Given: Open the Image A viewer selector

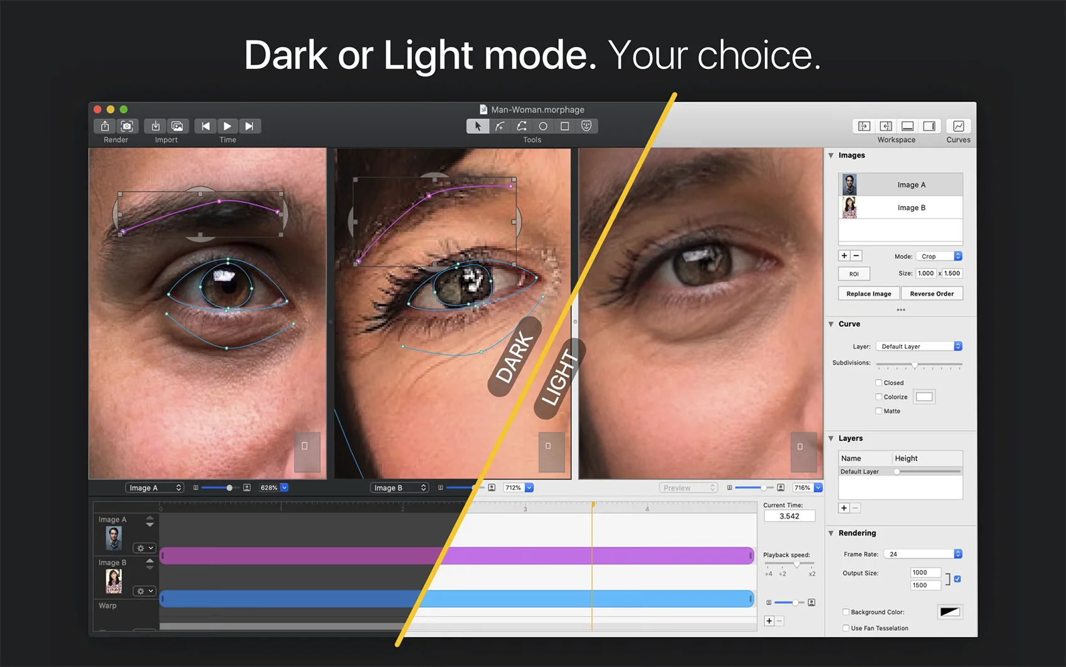Looking at the screenshot, I should coord(154,488).
